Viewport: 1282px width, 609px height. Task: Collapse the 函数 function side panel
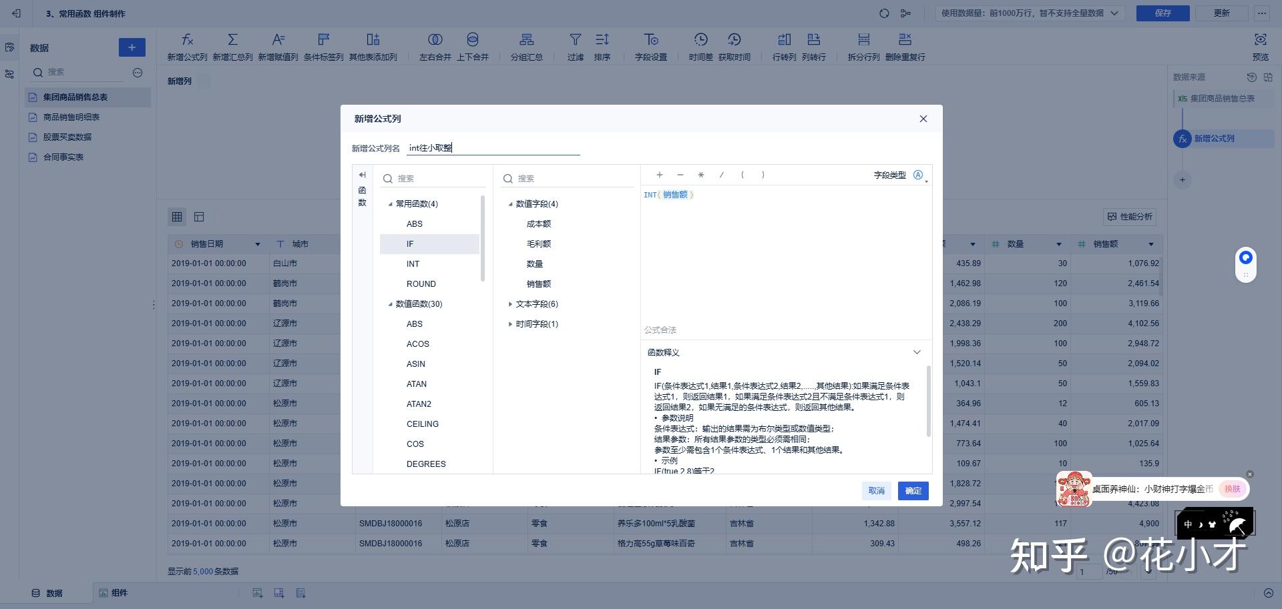(363, 174)
